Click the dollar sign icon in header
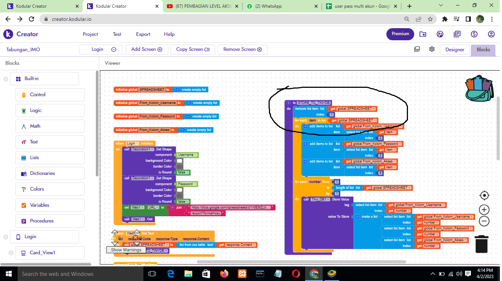The height and width of the screenshot is (281, 502). pos(474,34)
